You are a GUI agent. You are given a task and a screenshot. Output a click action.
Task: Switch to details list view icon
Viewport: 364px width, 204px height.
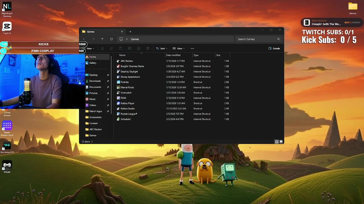277,142
